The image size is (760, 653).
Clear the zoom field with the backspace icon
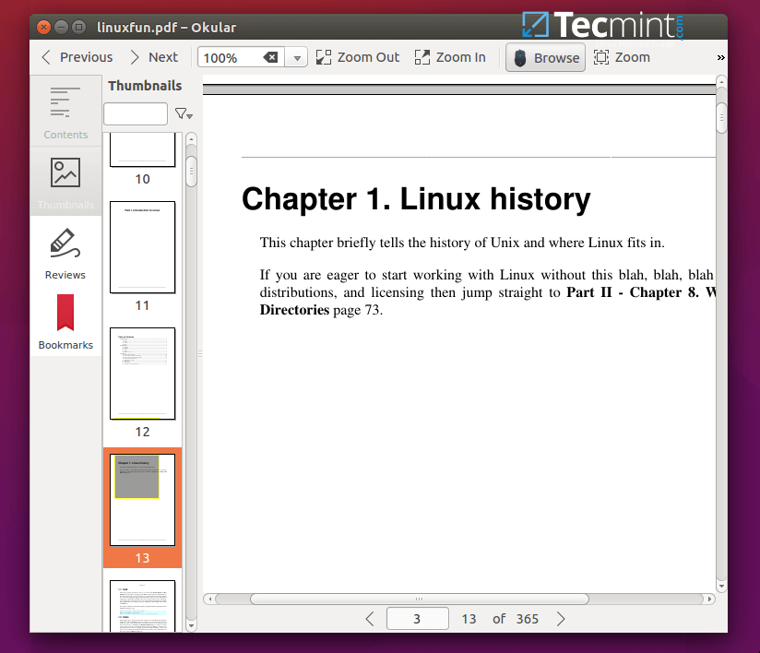pyautogui.click(x=271, y=57)
